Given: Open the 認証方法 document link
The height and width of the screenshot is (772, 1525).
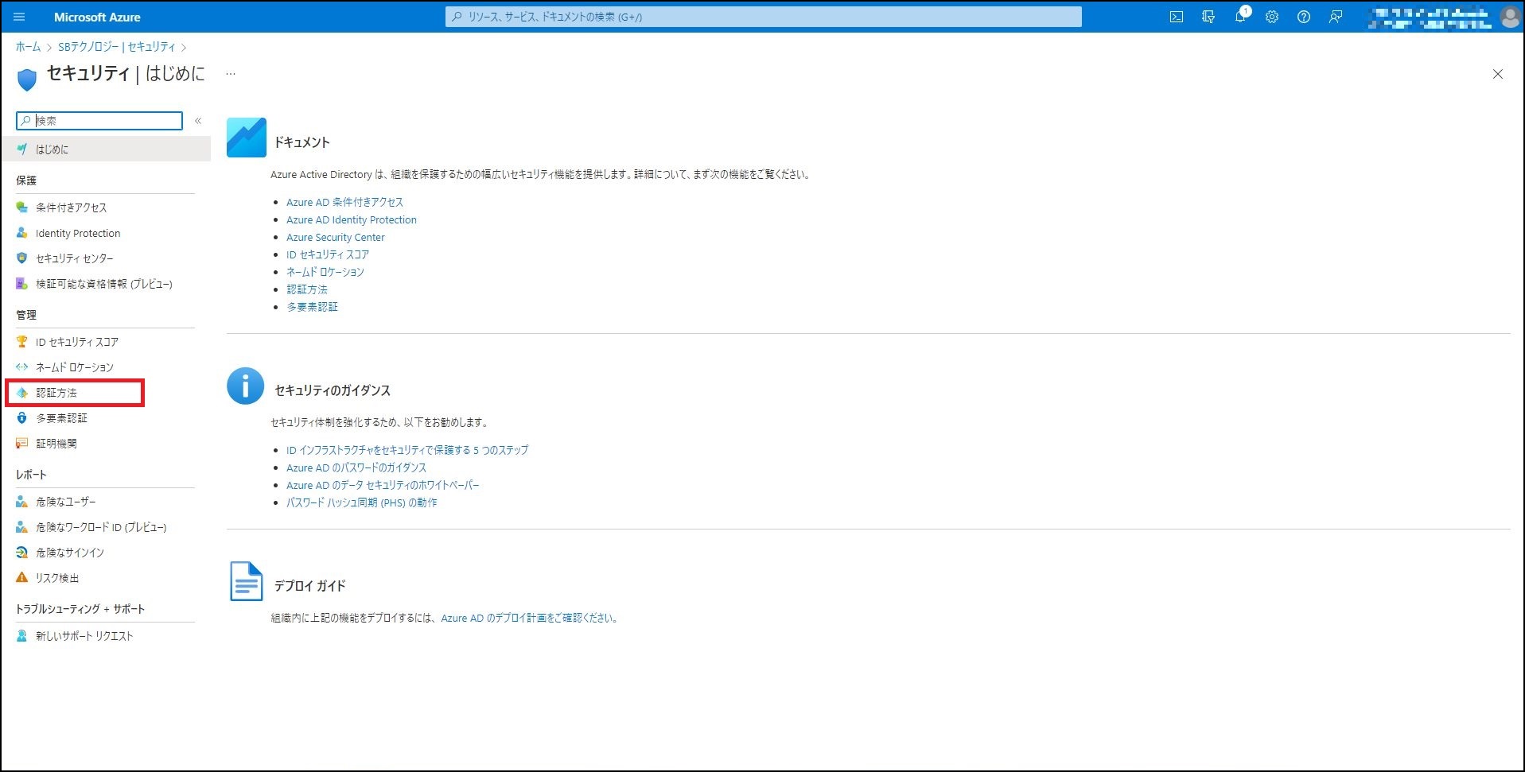Looking at the screenshot, I should 307,289.
